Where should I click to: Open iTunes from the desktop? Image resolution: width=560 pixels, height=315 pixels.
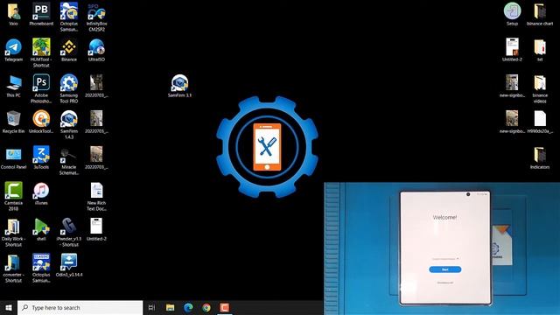tap(41, 193)
